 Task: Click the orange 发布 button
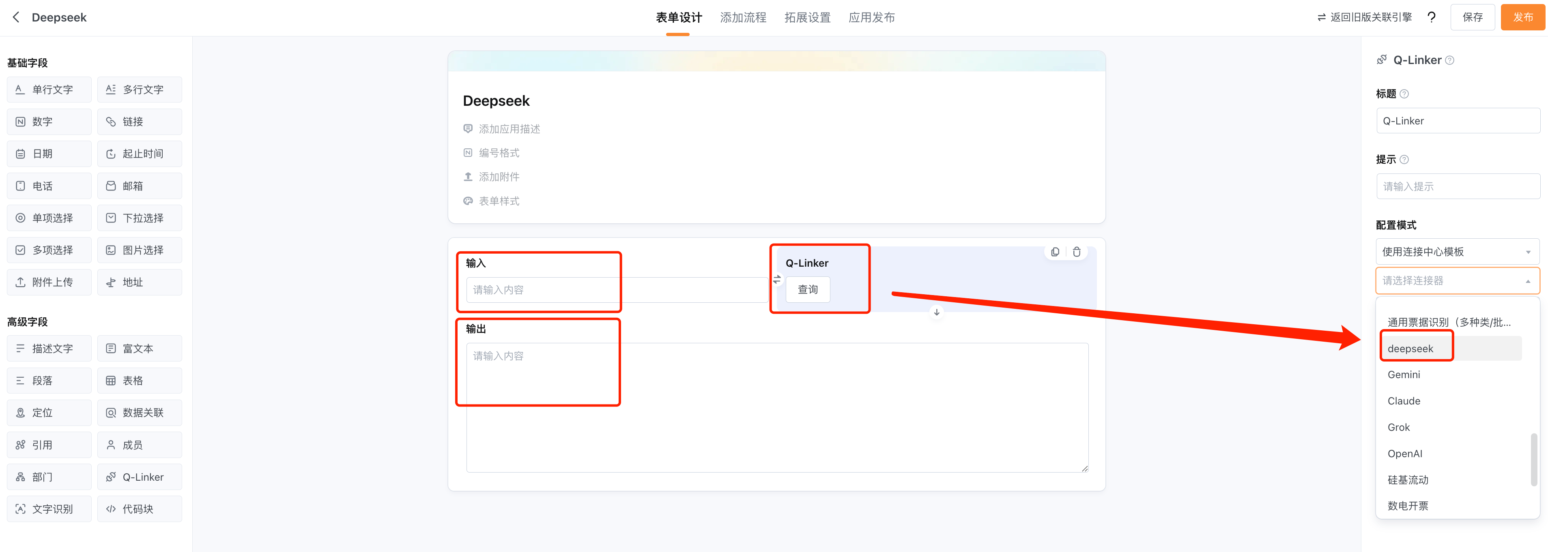[1523, 17]
